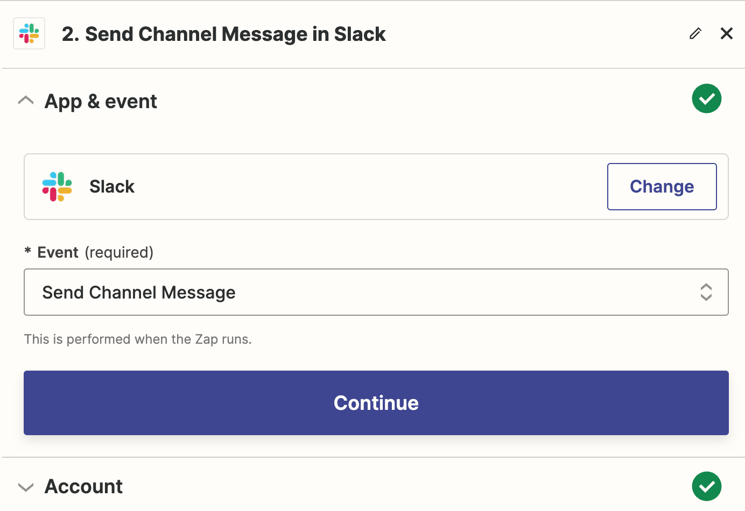Image resolution: width=745 pixels, height=511 pixels.
Task: Click the green checkmark beside Account
Action: (x=706, y=486)
